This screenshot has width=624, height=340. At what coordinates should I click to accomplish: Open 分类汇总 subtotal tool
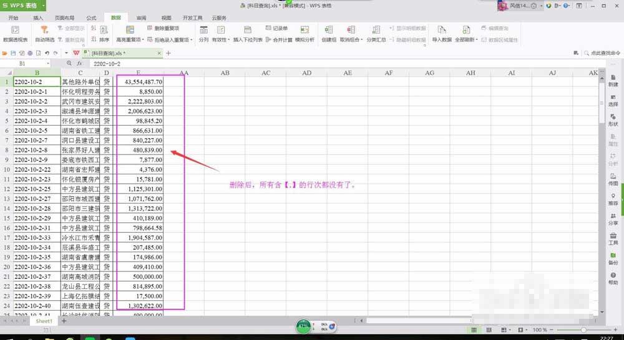coord(376,33)
